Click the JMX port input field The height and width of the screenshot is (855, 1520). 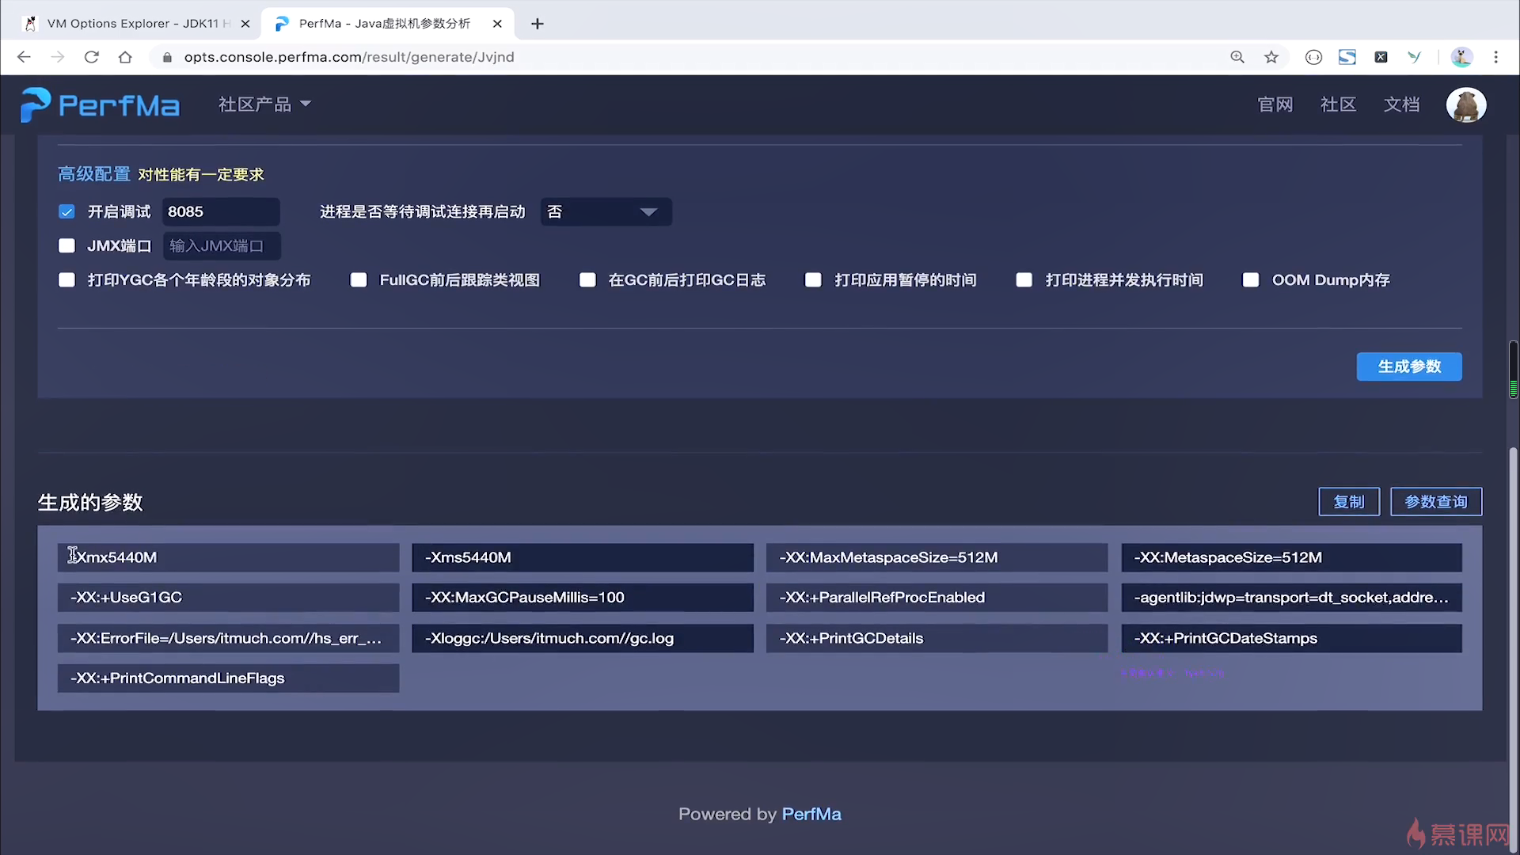pos(222,246)
